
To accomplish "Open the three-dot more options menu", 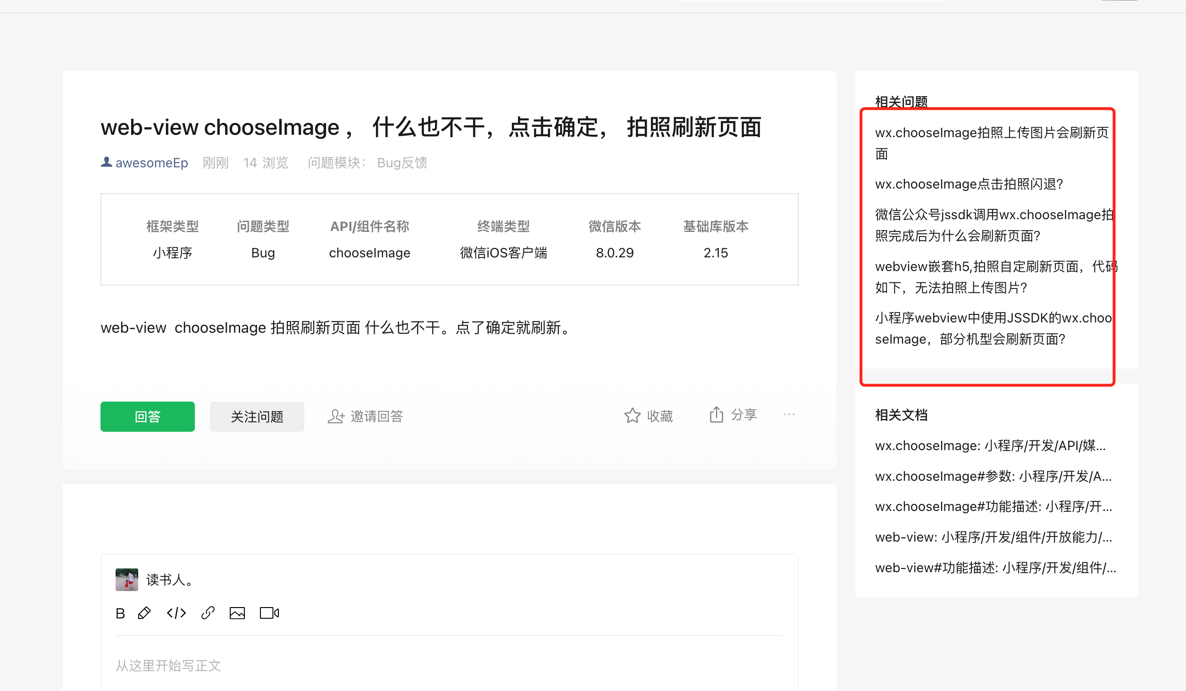I will (789, 415).
